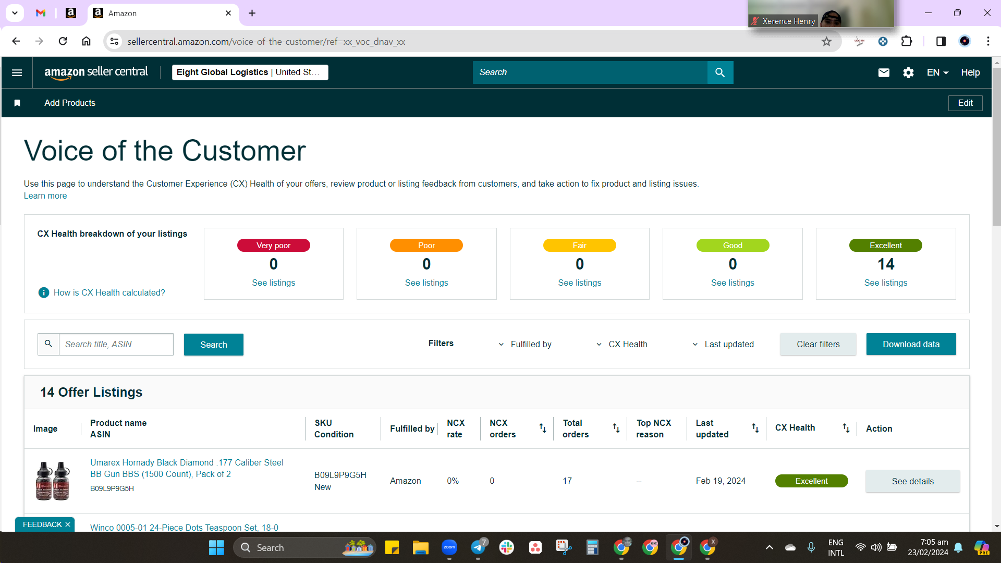Open Telegram from the taskbar
The width and height of the screenshot is (1001, 563).
[478, 548]
